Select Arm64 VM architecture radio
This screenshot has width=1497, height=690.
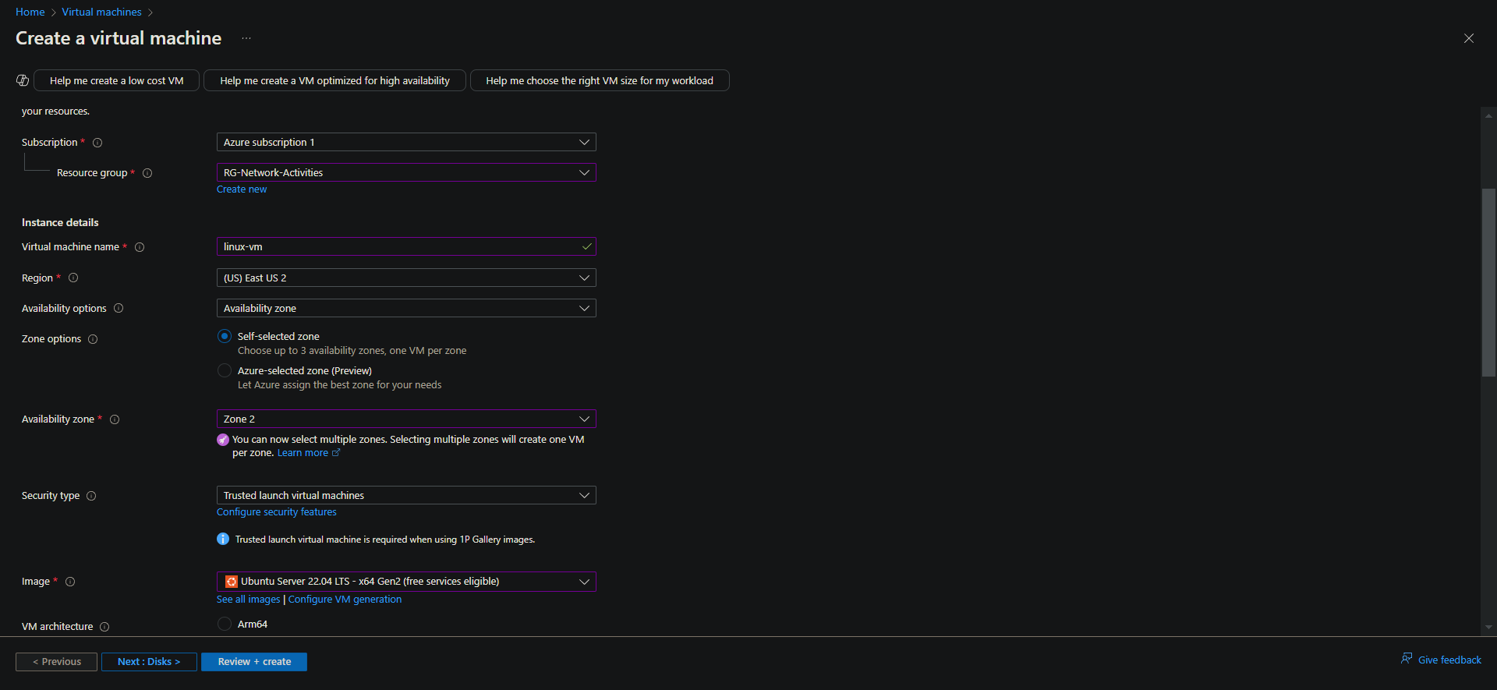[225, 624]
